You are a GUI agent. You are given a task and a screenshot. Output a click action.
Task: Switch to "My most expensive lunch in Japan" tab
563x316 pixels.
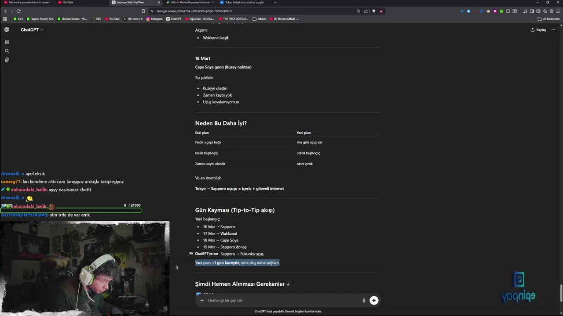[x=26, y=2]
